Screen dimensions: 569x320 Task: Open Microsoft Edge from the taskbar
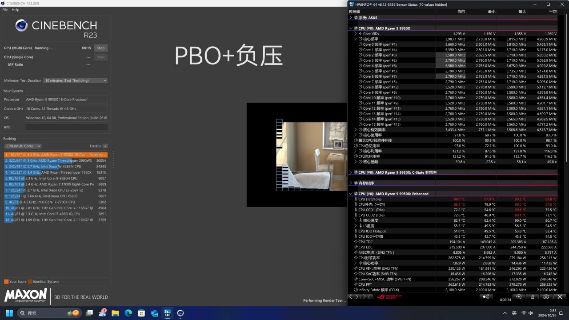pyautogui.click(x=128, y=313)
